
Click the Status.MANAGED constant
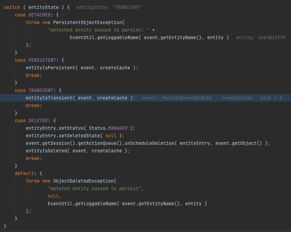[108, 128]
